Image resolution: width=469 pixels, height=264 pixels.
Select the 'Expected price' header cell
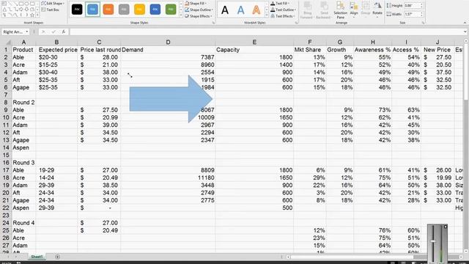point(58,50)
